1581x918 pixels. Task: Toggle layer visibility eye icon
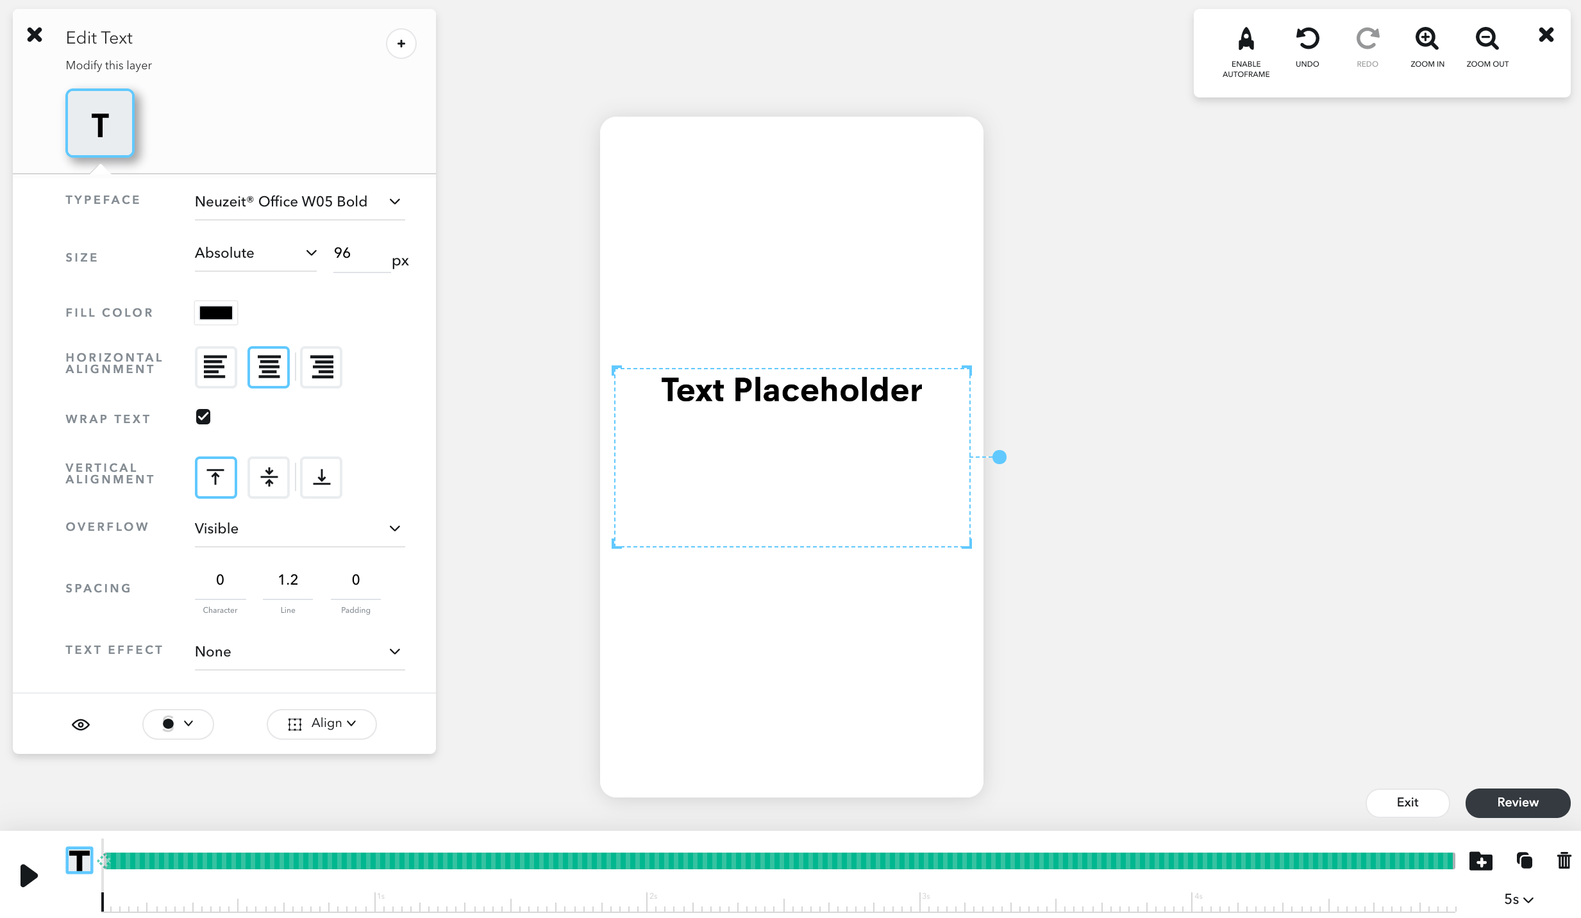point(81,724)
